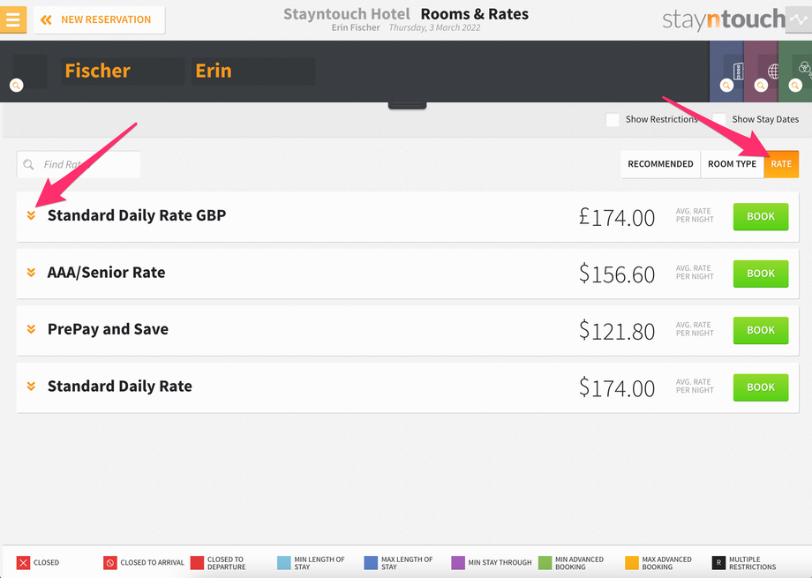Screen dimensions: 812x578
Task: Click the Stayntouch Hotel header title
Action: [x=347, y=14]
